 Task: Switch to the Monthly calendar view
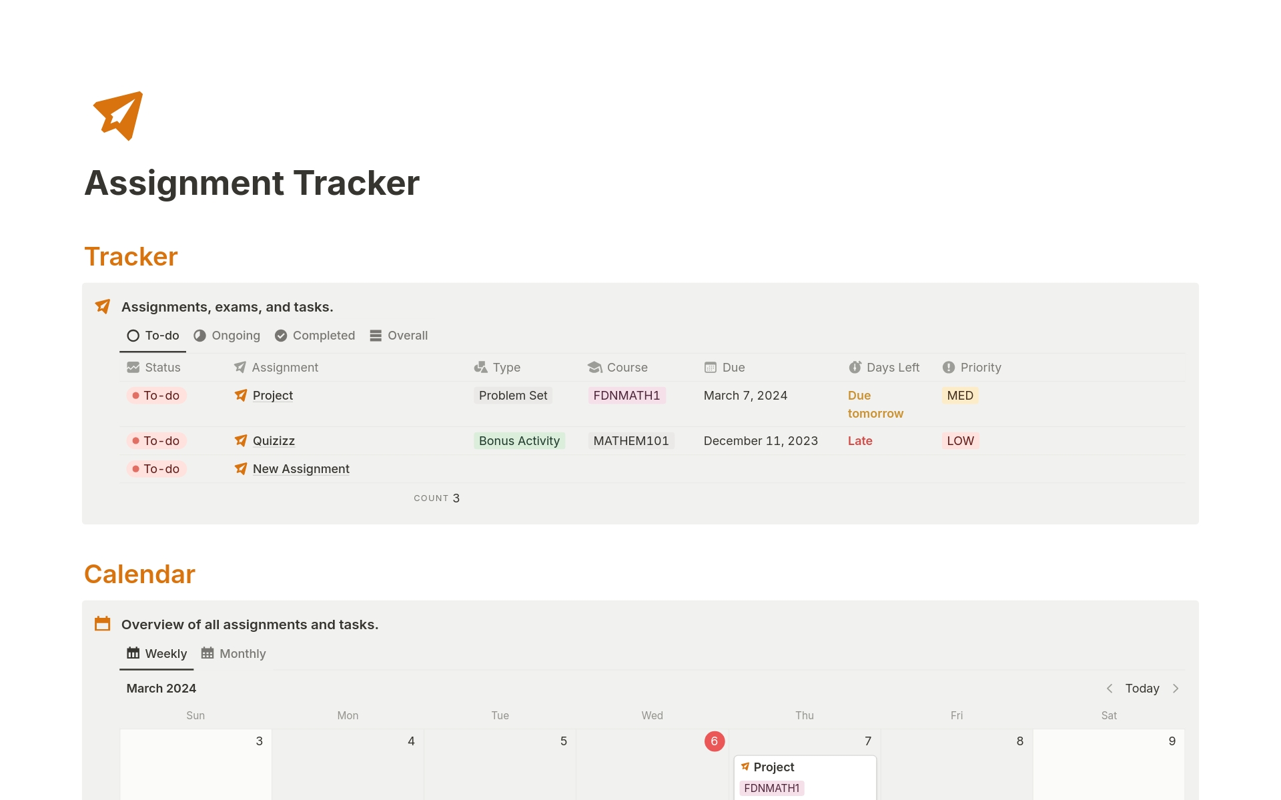242,653
